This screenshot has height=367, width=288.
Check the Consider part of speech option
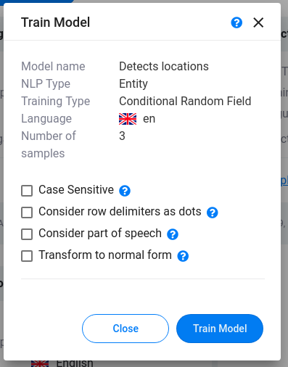27,234
